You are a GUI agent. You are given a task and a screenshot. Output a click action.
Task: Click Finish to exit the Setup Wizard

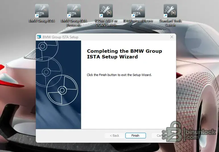coord(135,136)
